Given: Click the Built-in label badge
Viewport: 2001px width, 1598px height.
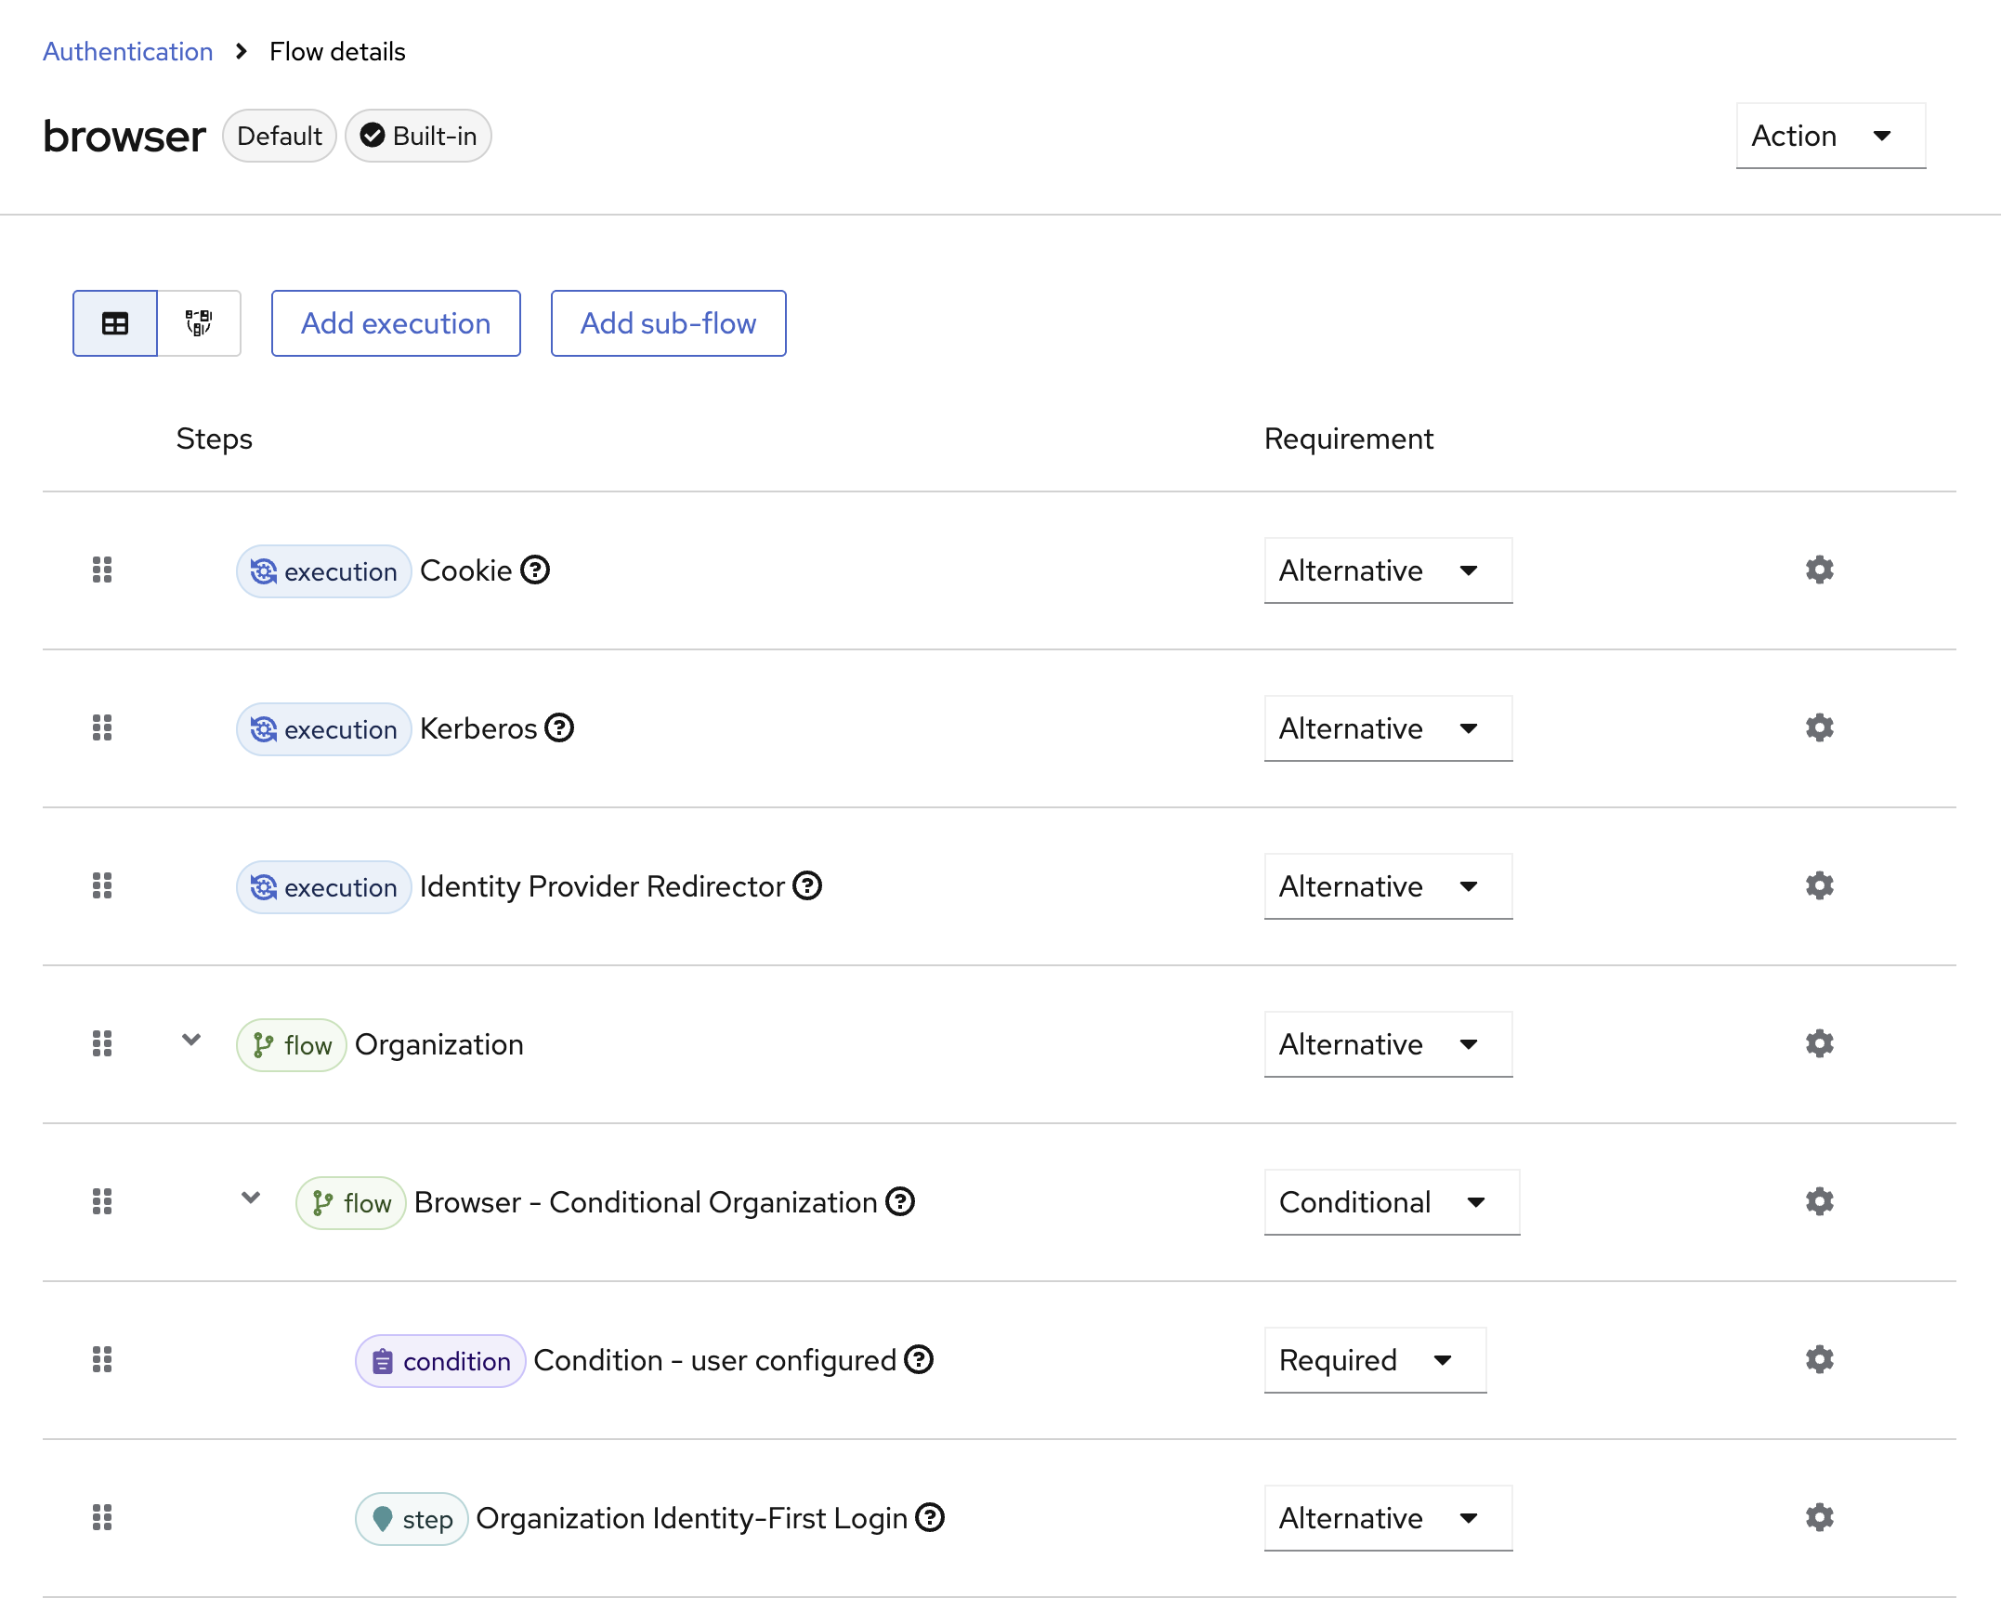Looking at the screenshot, I should click(418, 136).
